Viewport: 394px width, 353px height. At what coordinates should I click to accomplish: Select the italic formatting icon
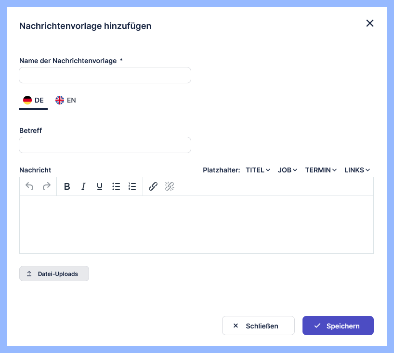83,186
